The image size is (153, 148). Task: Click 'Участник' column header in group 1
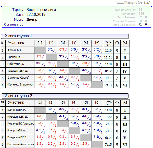16,43
